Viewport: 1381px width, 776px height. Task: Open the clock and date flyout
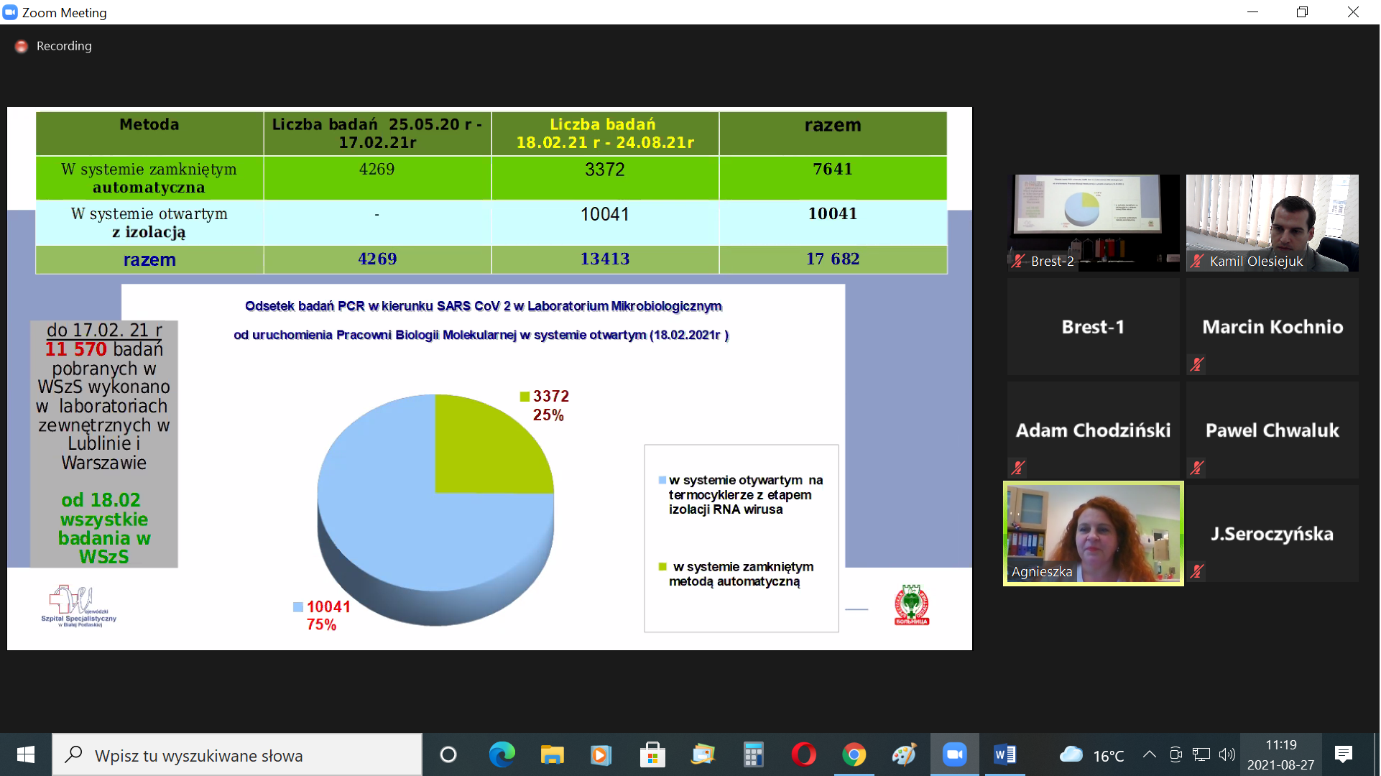tap(1280, 754)
